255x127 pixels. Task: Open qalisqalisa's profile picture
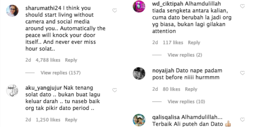coord(139,120)
